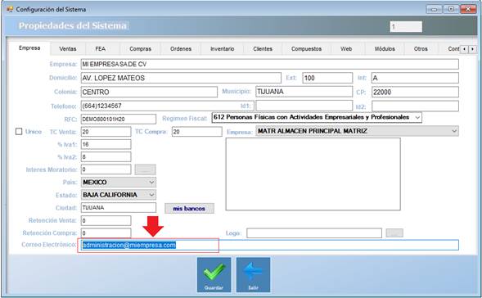Click the TC Venta field
This screenshot has width=482, height=298.
106,132
